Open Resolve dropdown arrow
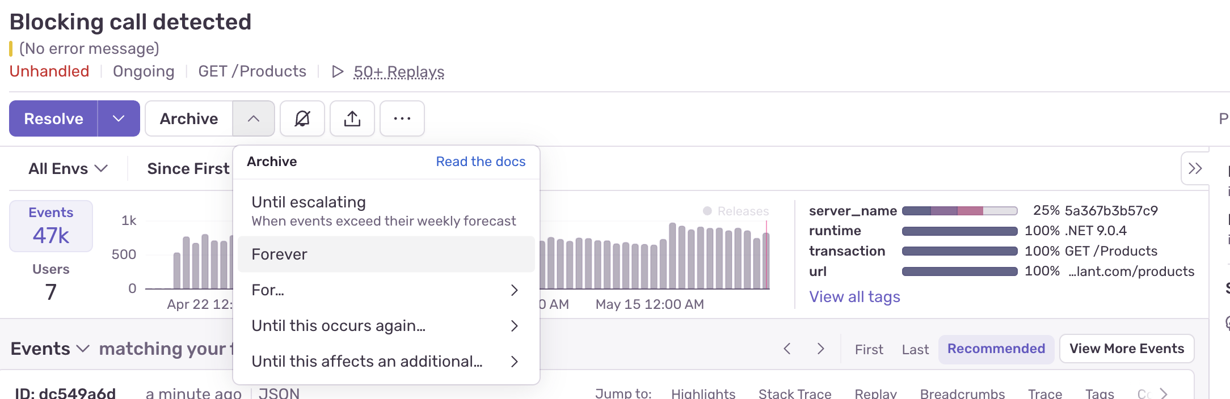Image resolution: width=1230 pixels, height=399 pixels. (119, 118)
